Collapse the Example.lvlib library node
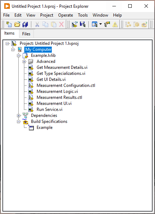This screenshot has height=214, width=155. [19, 56]
